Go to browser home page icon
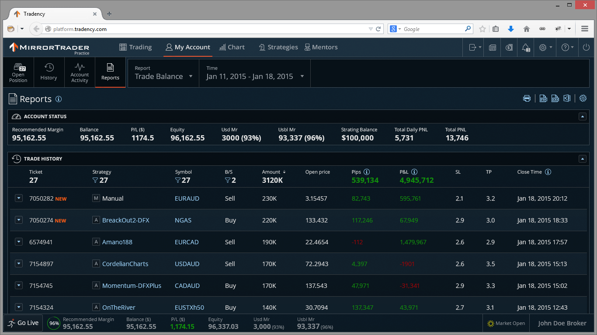This screenshot has height=335, width=597. [x=527, y=29]
